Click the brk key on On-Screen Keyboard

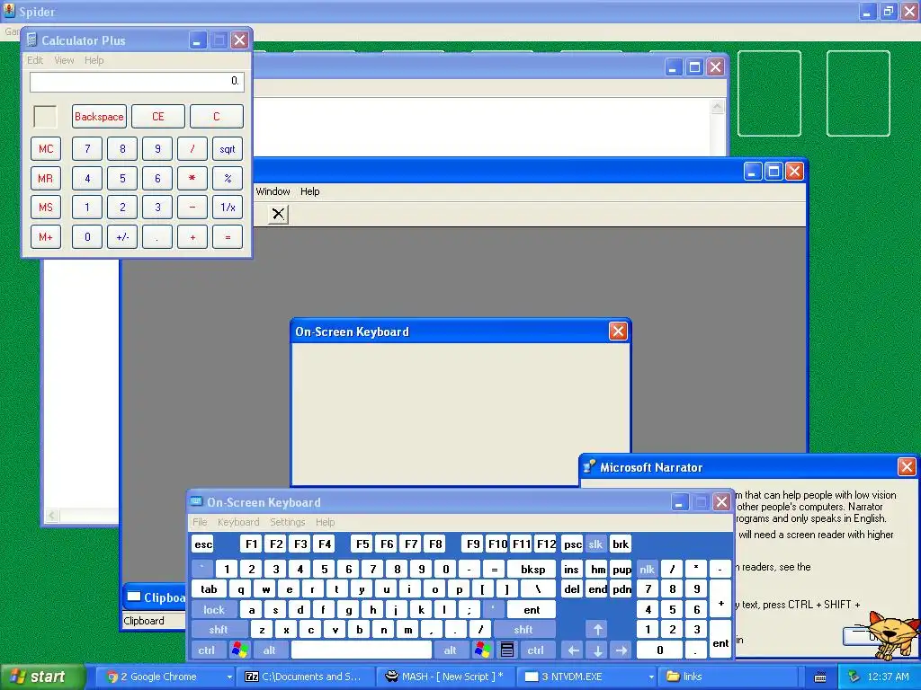[621, 544]
